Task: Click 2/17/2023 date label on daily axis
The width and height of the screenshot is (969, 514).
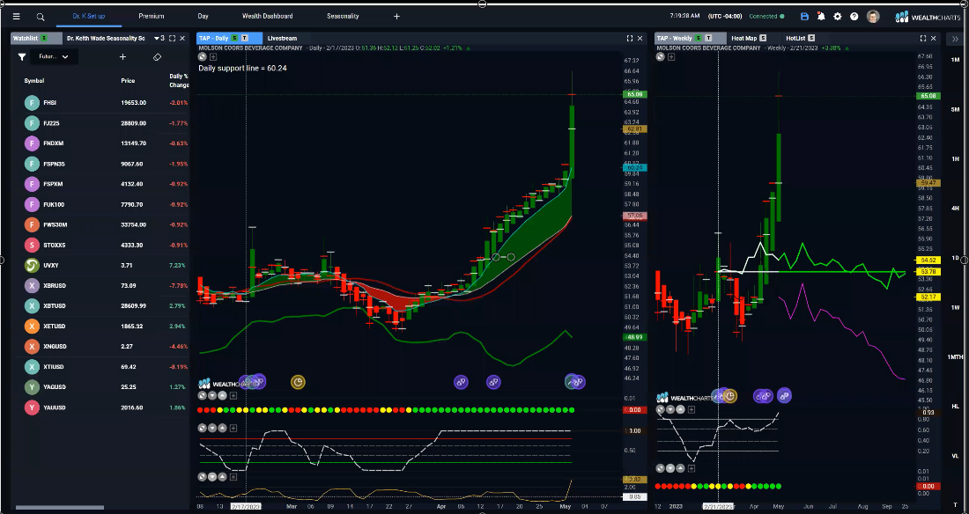Action: pos(246,506)
